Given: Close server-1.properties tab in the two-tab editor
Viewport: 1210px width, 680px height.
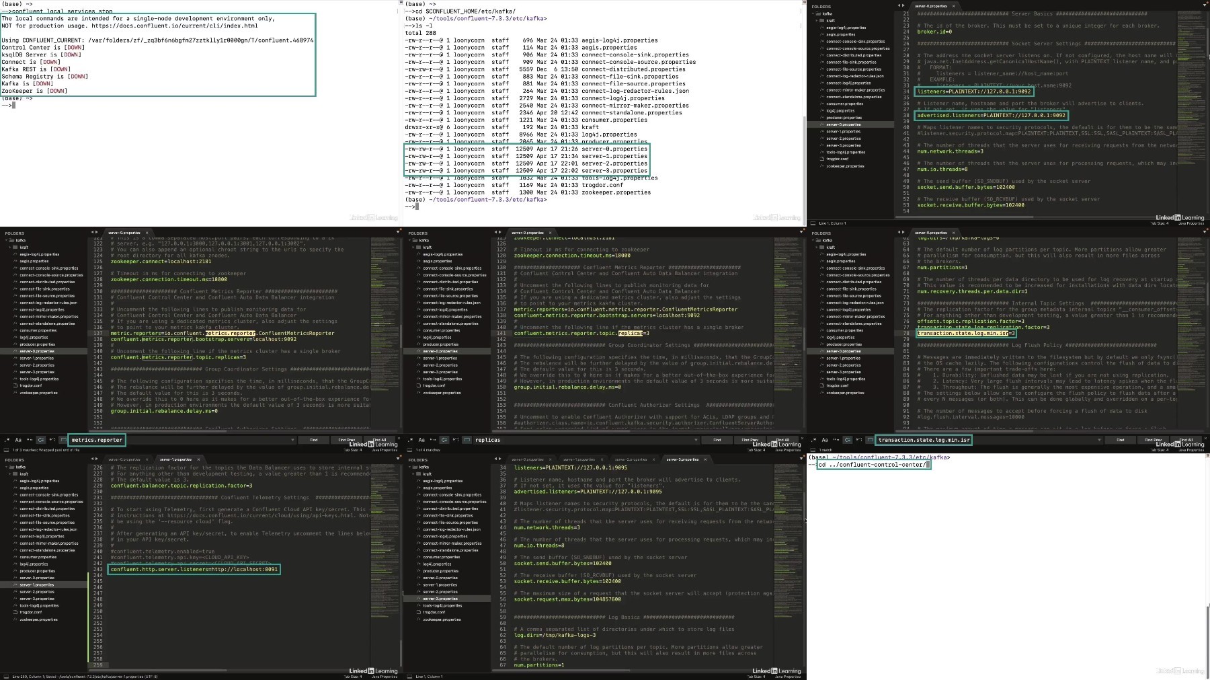Looking at the screenshot, I should click(x=198, y=459).
